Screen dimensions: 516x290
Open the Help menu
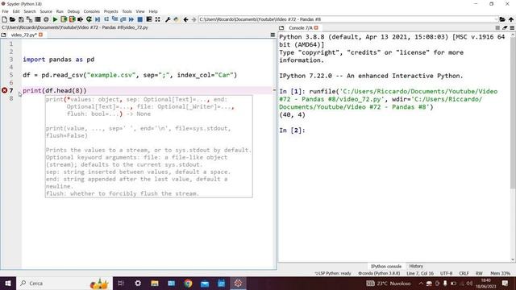(x=153, y=11)
